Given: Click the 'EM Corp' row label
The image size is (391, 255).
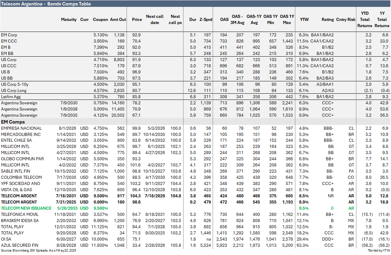Looking at the screenshot, I should pos(9,35).
